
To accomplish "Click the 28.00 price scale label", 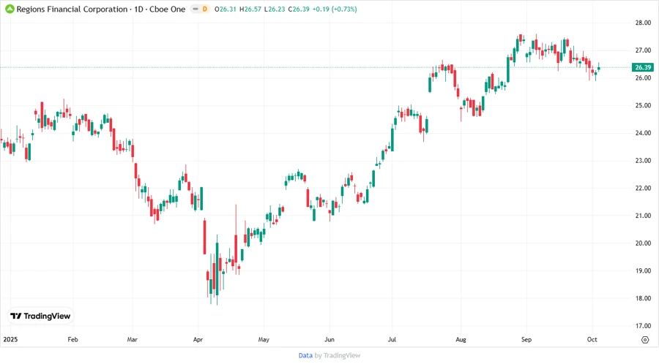I will 643,23.
